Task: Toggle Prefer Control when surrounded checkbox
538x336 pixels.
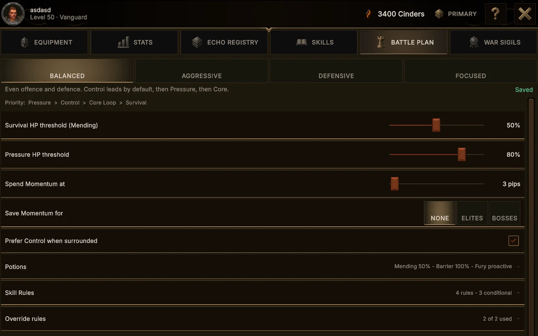Action: 514,241
